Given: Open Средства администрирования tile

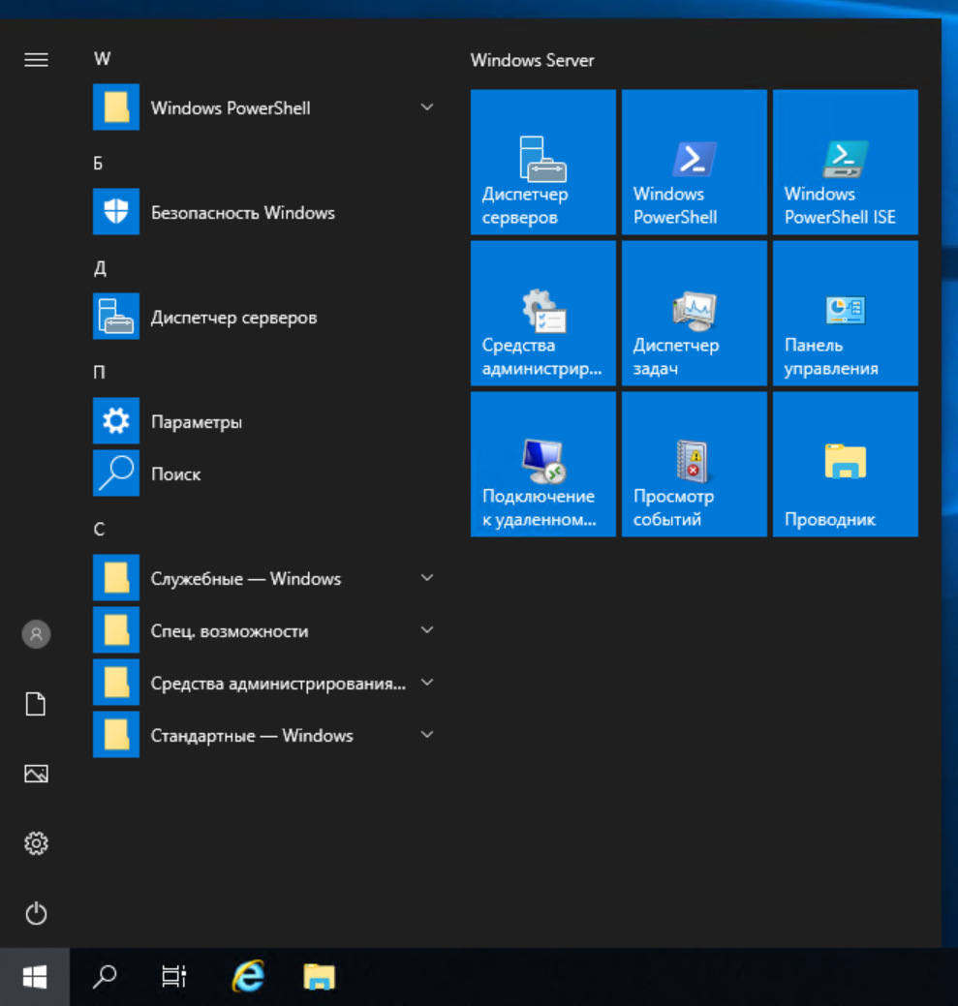Looking at the screenshot, I should tap(542, 312).
